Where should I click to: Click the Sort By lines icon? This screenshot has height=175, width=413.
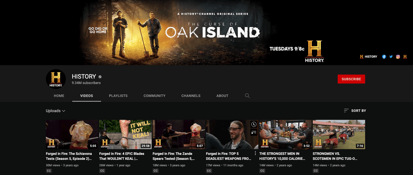(x=346, y=110)
